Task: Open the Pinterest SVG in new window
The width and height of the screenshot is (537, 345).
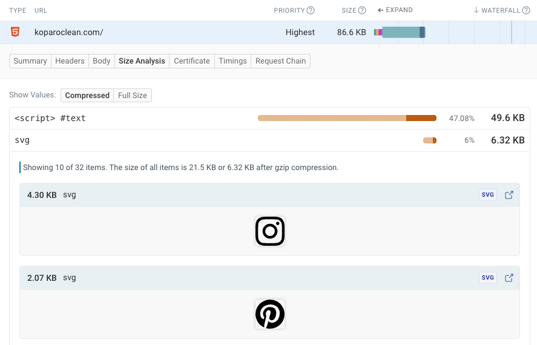Action: click(509, 278)
